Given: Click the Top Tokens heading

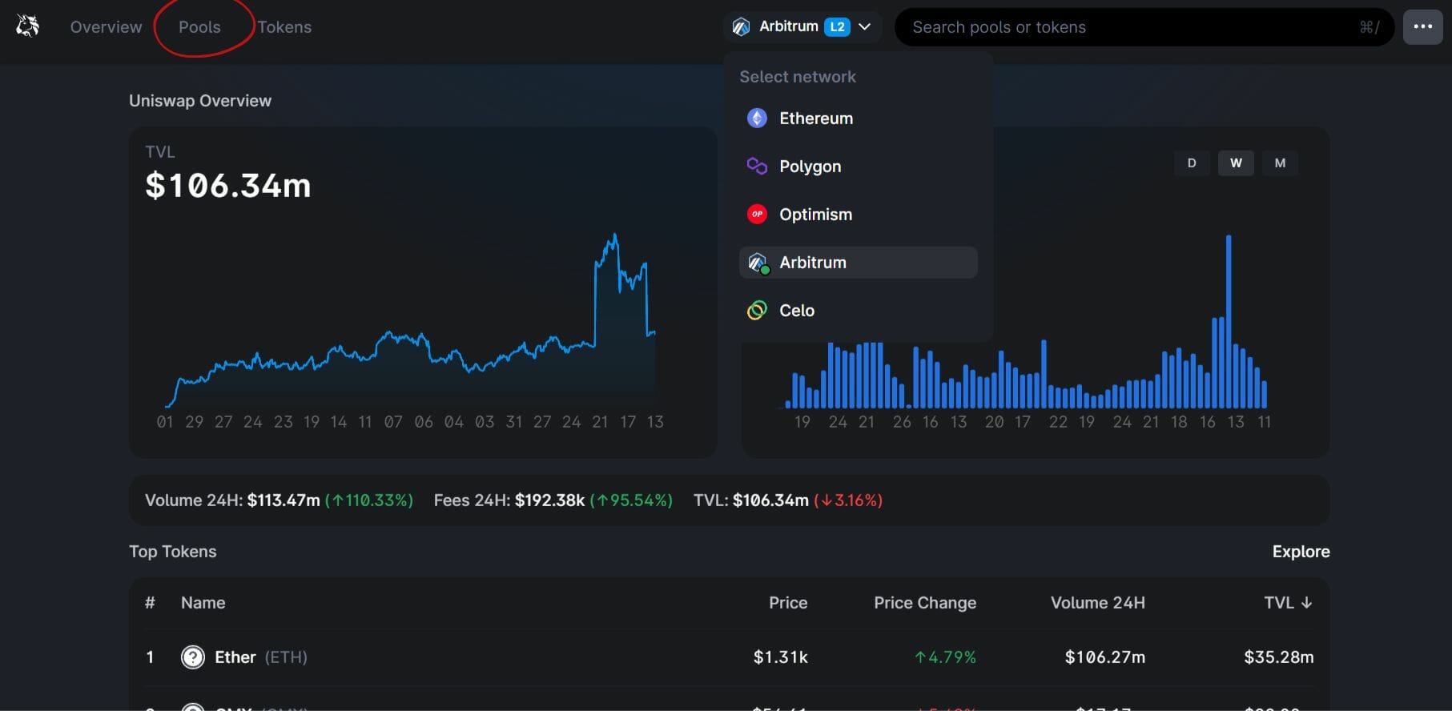Looking at the screenshot, I should [173, 552].
